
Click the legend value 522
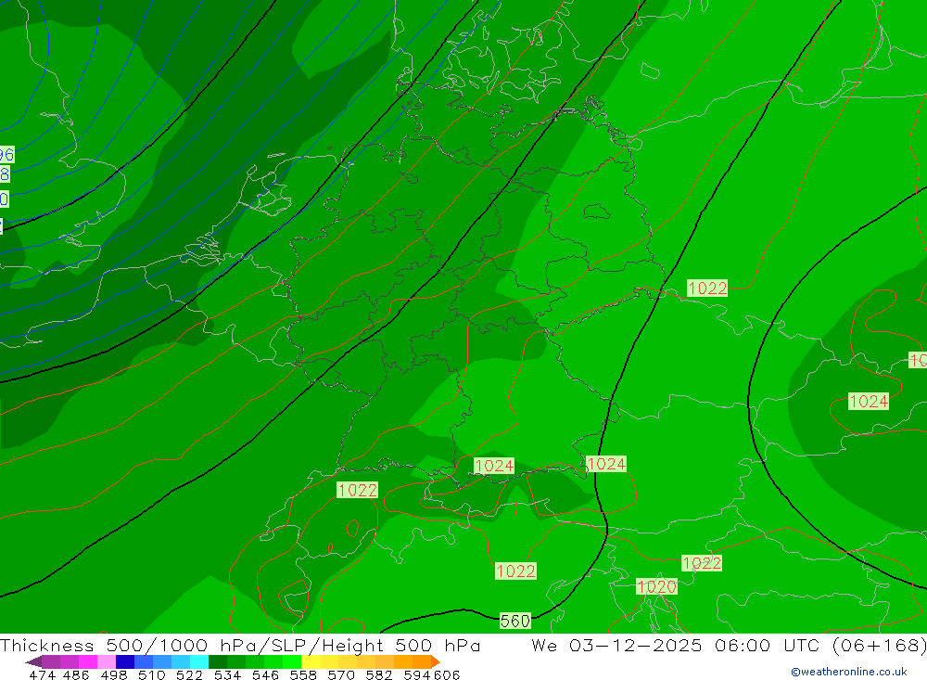point(189,674)
